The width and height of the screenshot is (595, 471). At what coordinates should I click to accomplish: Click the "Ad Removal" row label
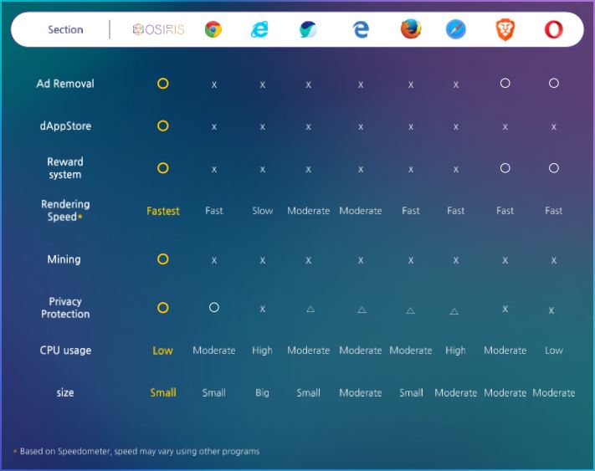pyautogui.click(x=65, y=84)
